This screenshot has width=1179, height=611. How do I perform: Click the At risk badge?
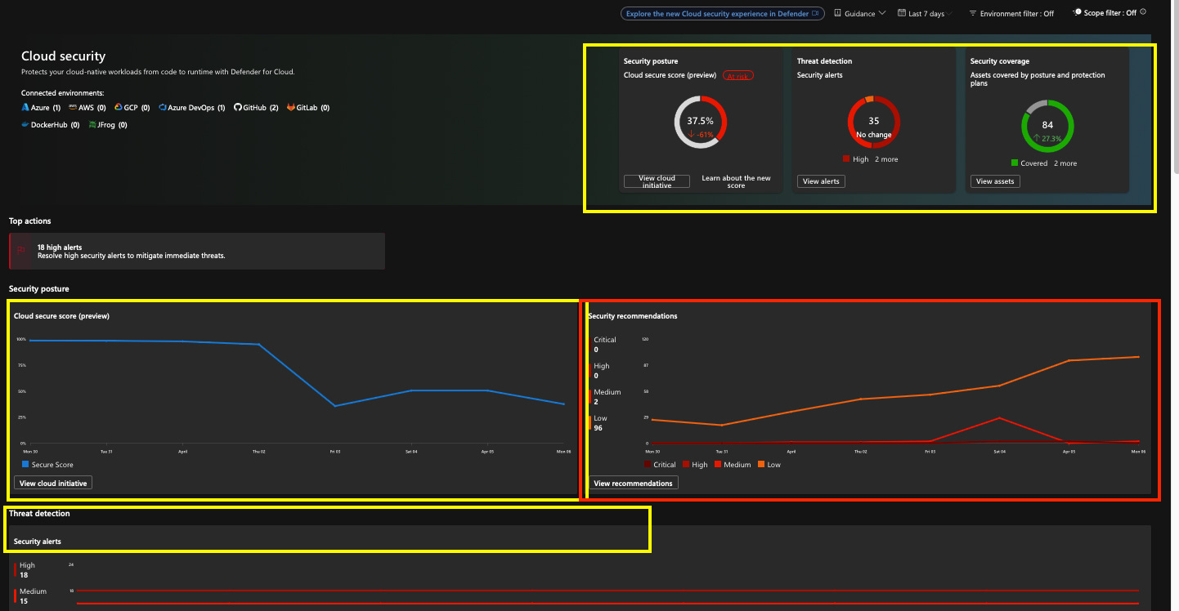(x=738, y=75)
